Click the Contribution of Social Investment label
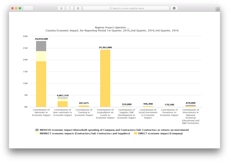The width and height of the screenshot is (229, 162). click(148, 114)
